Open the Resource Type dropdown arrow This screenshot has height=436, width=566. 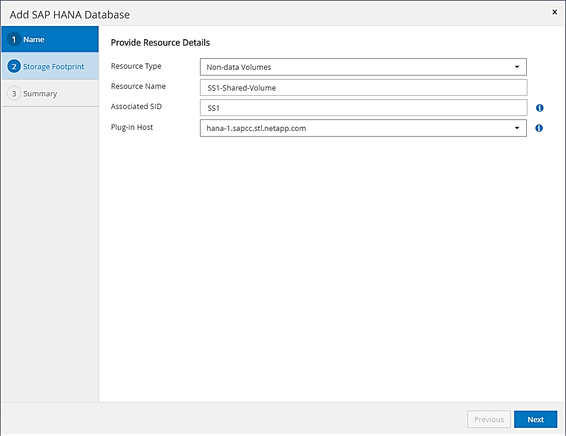(x=517, y=67)
